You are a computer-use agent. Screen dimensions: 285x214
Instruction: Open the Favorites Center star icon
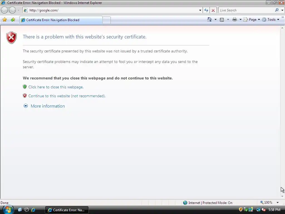4,20
